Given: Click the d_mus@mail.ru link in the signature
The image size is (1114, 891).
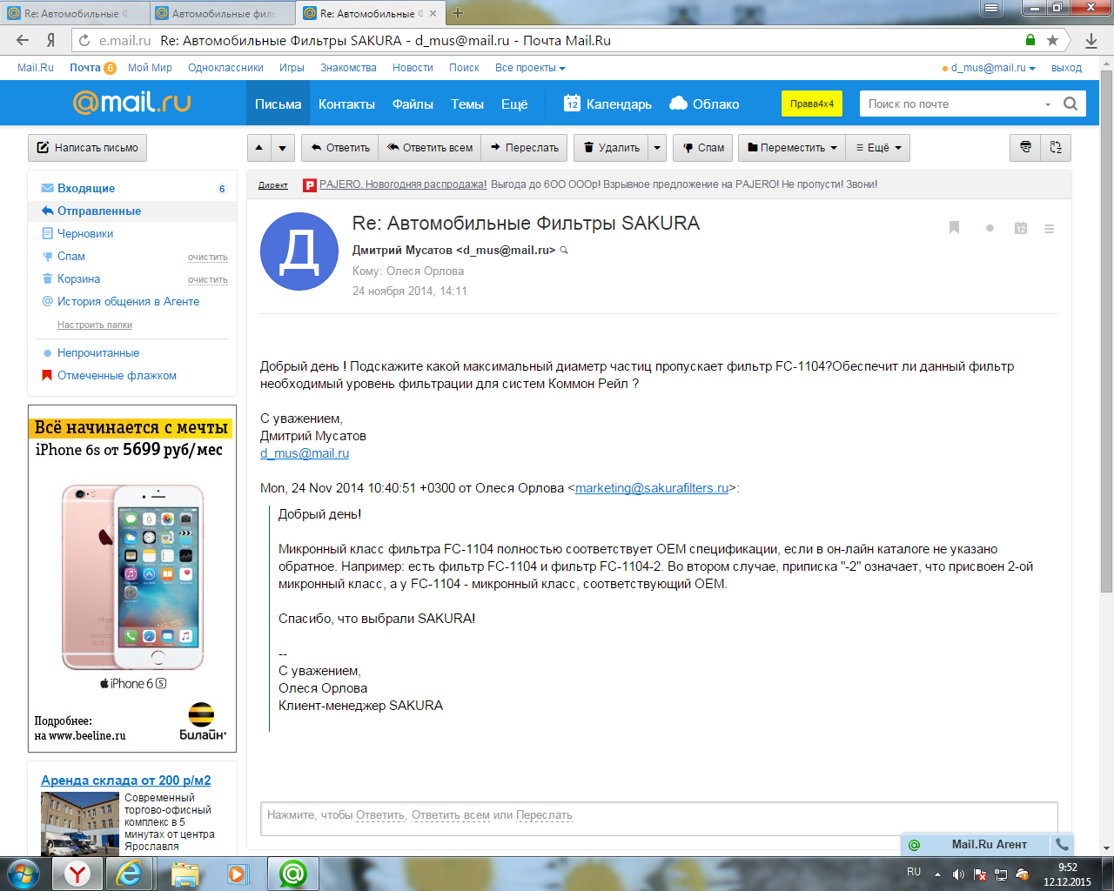Looking at the screenshot, I should tap(305, 453).
